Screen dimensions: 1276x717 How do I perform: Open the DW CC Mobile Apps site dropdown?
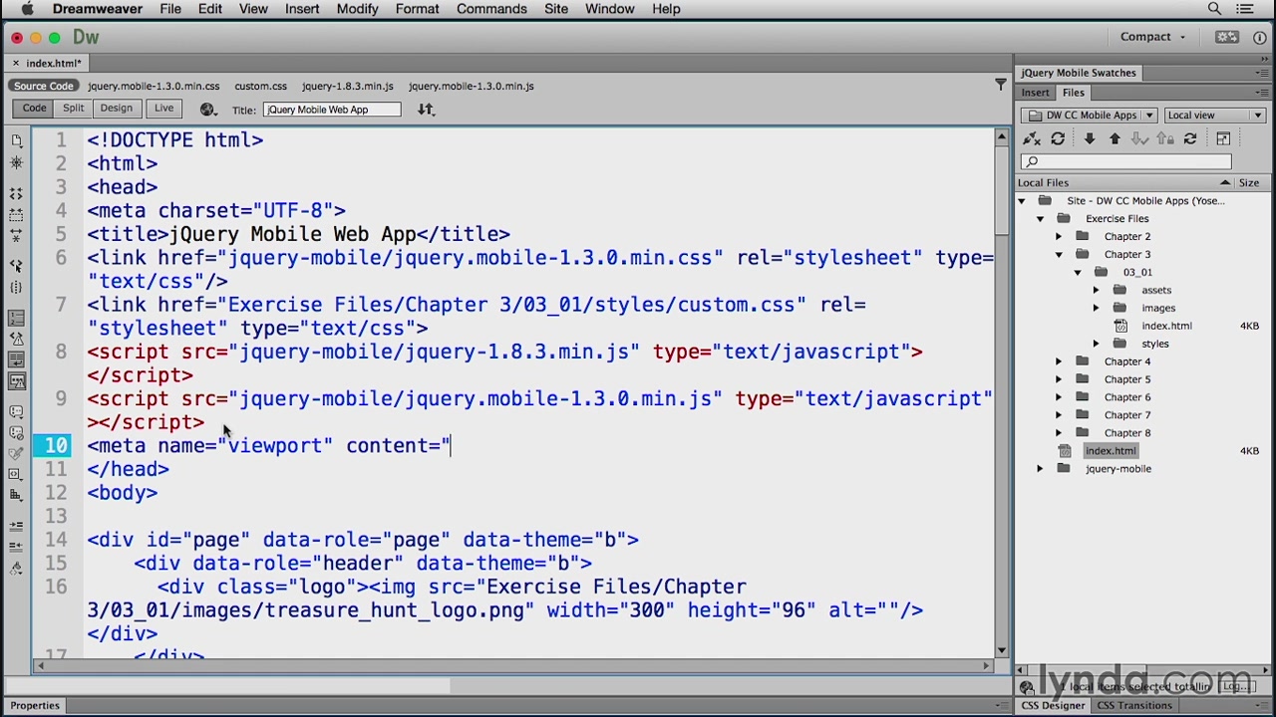click(1090, 116)
